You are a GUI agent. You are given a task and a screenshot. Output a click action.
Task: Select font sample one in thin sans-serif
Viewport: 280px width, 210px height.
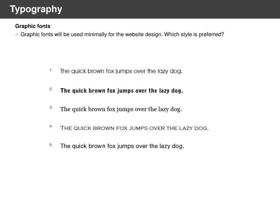click(121, 71)
